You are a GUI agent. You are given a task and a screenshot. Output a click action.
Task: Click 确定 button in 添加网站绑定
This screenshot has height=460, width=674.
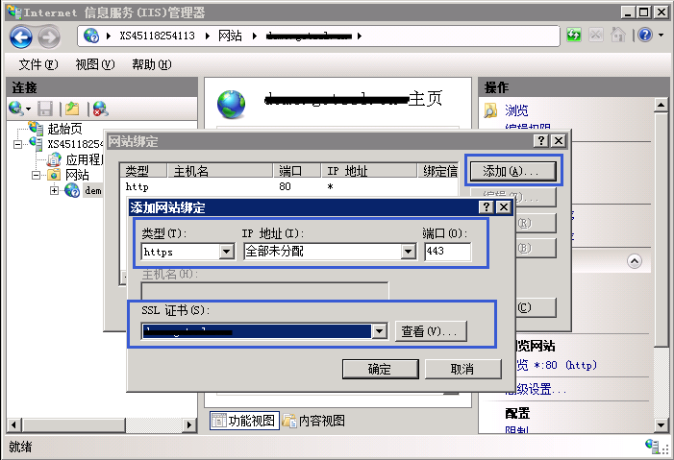click(x=380, y=369)
